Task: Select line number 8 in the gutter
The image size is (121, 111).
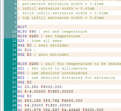Action: (15, 22)
